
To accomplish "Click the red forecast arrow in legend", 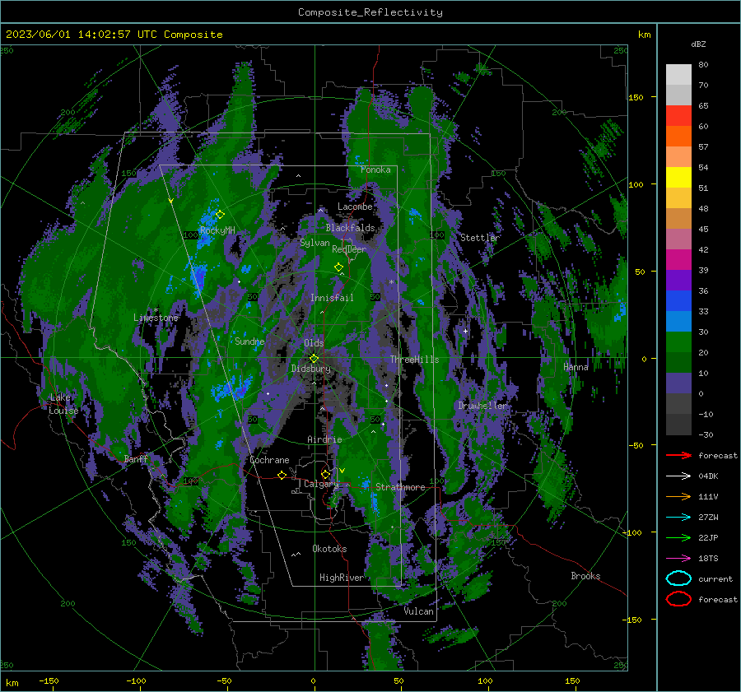I will pyautogui.click(x=678, y=455).
